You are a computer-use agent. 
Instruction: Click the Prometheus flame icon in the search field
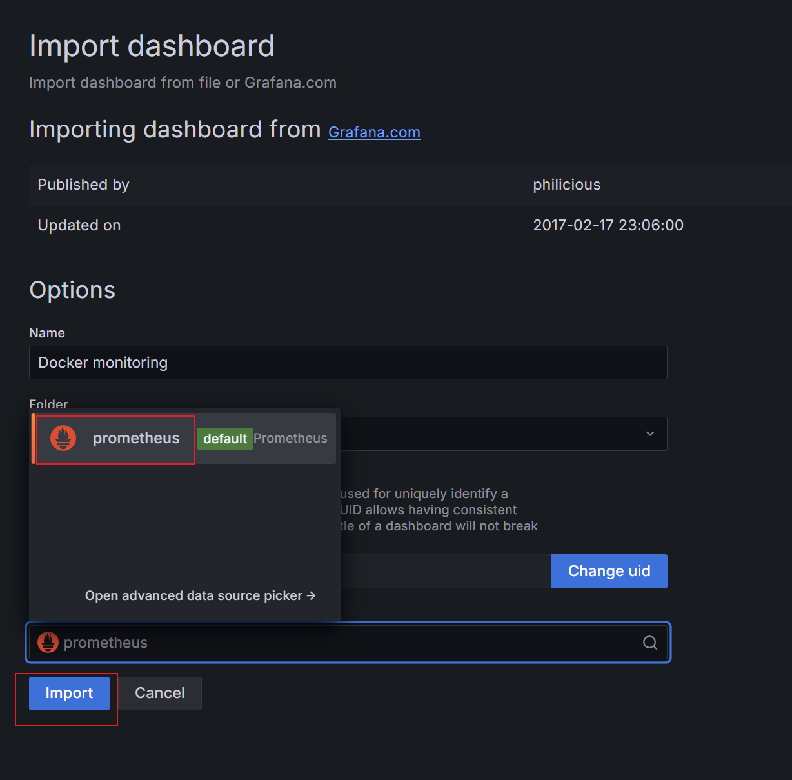(48, 643)
